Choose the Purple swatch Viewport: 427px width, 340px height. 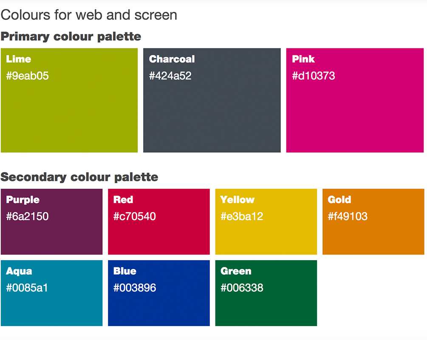pos(52,222)
